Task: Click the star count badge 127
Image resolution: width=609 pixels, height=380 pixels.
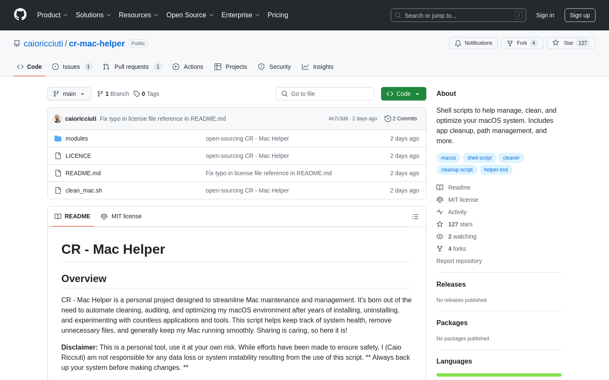Action: [x=583, y=43]
